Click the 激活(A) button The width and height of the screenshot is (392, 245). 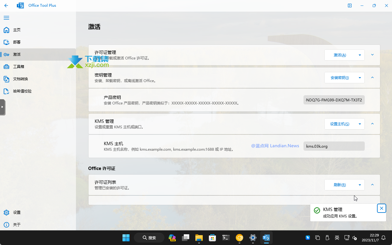click(x=340, y=55)
